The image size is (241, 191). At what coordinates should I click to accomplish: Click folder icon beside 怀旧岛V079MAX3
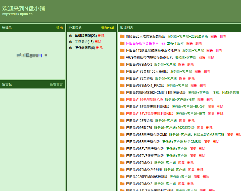tap(122, 64)
